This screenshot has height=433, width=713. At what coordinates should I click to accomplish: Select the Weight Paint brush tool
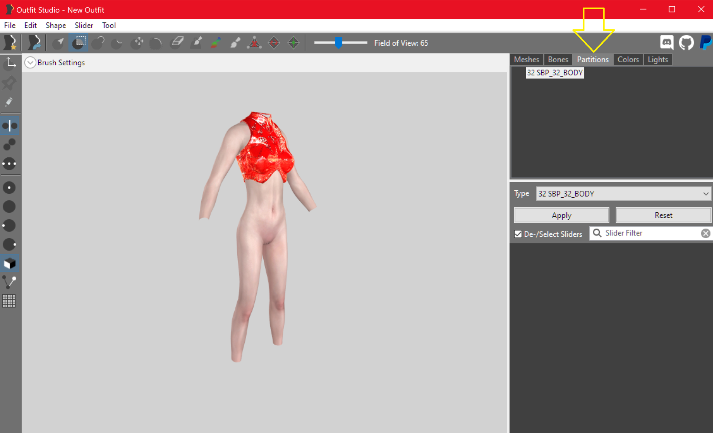tap(196, 43)
